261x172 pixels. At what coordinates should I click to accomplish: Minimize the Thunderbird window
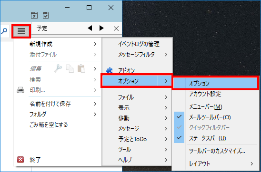[x=67, y=8]
